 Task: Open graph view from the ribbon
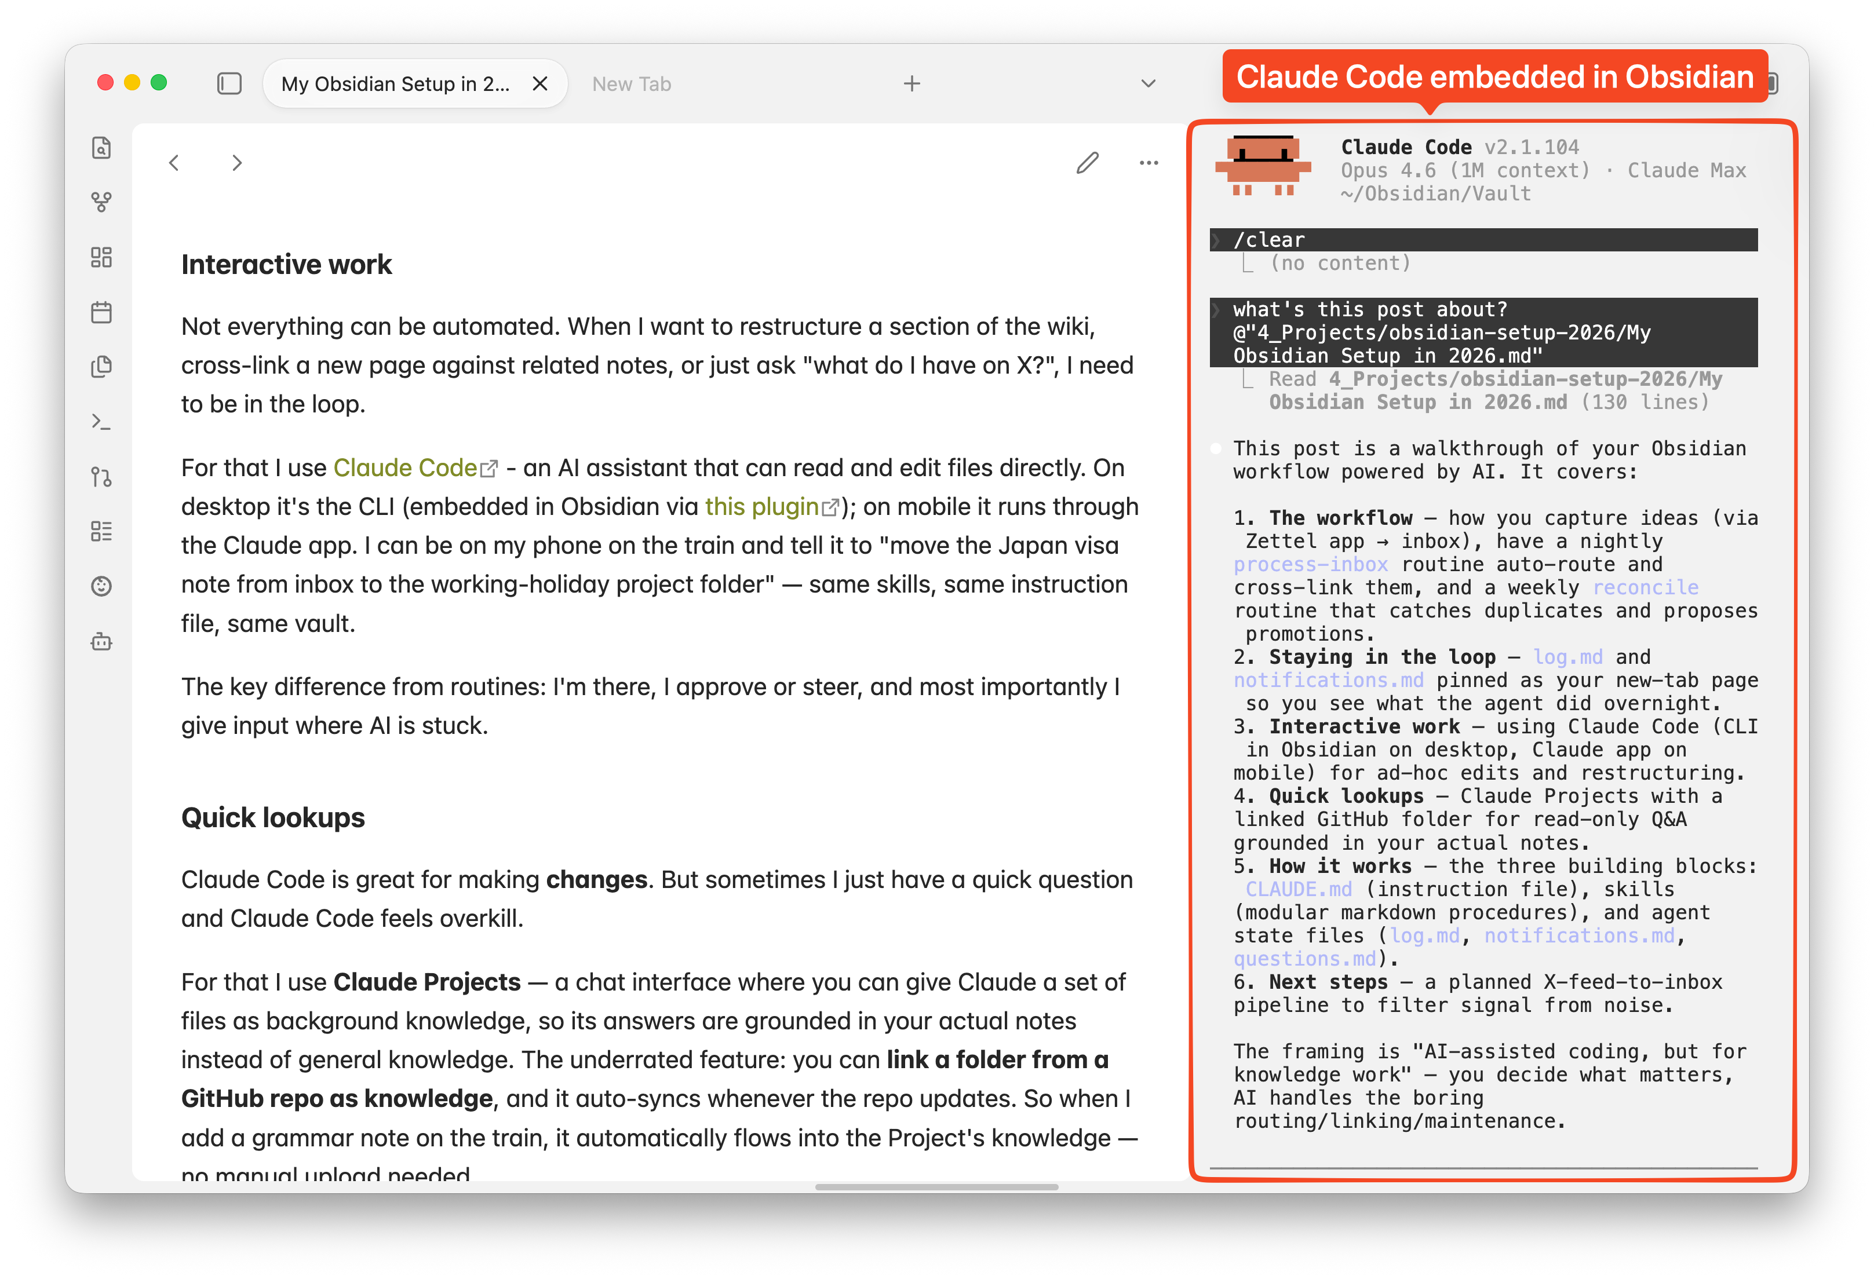coord(101,202)
